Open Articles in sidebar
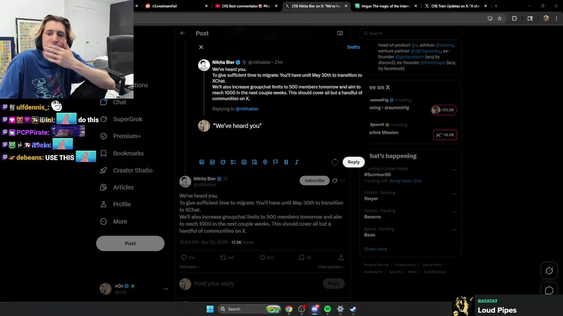Image resolution: width=563 pixels, height=316 pixels. (117, 187)
